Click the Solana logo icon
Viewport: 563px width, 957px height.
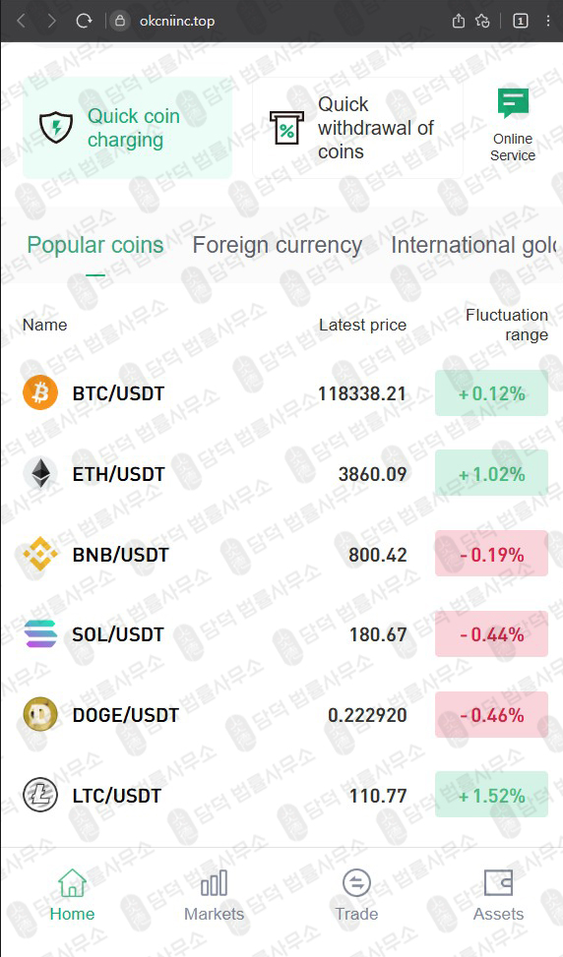click(x=40, y=634)
